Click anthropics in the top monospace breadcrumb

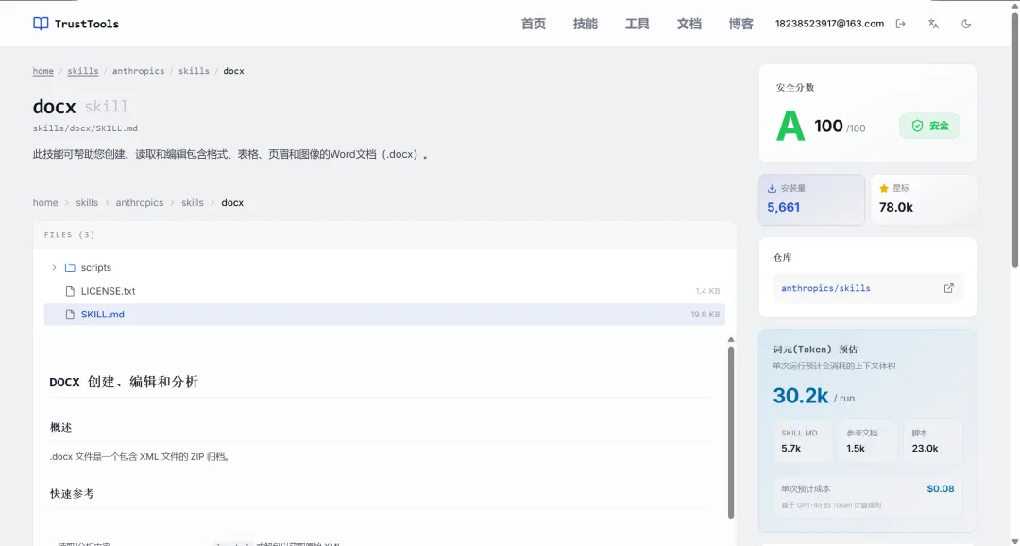(138, 71)
